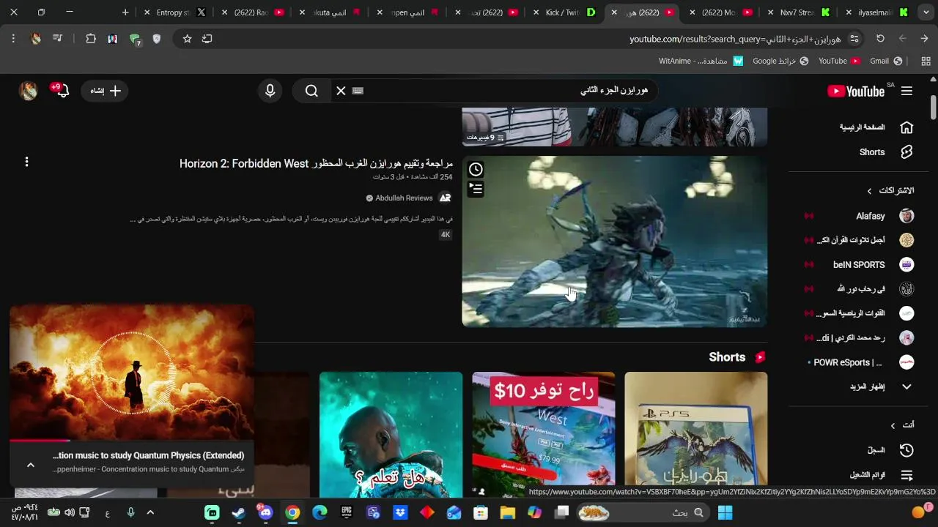
Task: Click the Windows taskbar search box
Action: tap(645, 513)
